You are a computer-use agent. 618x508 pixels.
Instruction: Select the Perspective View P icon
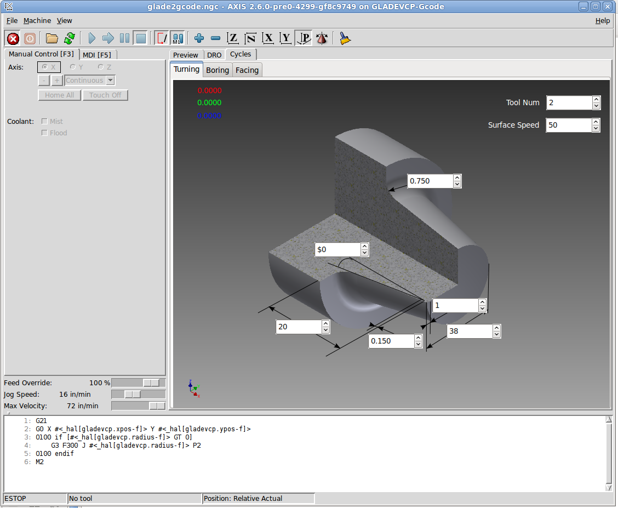coord(304,38)
